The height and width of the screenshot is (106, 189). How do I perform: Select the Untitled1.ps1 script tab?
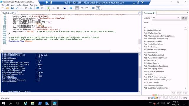[8, 13]
